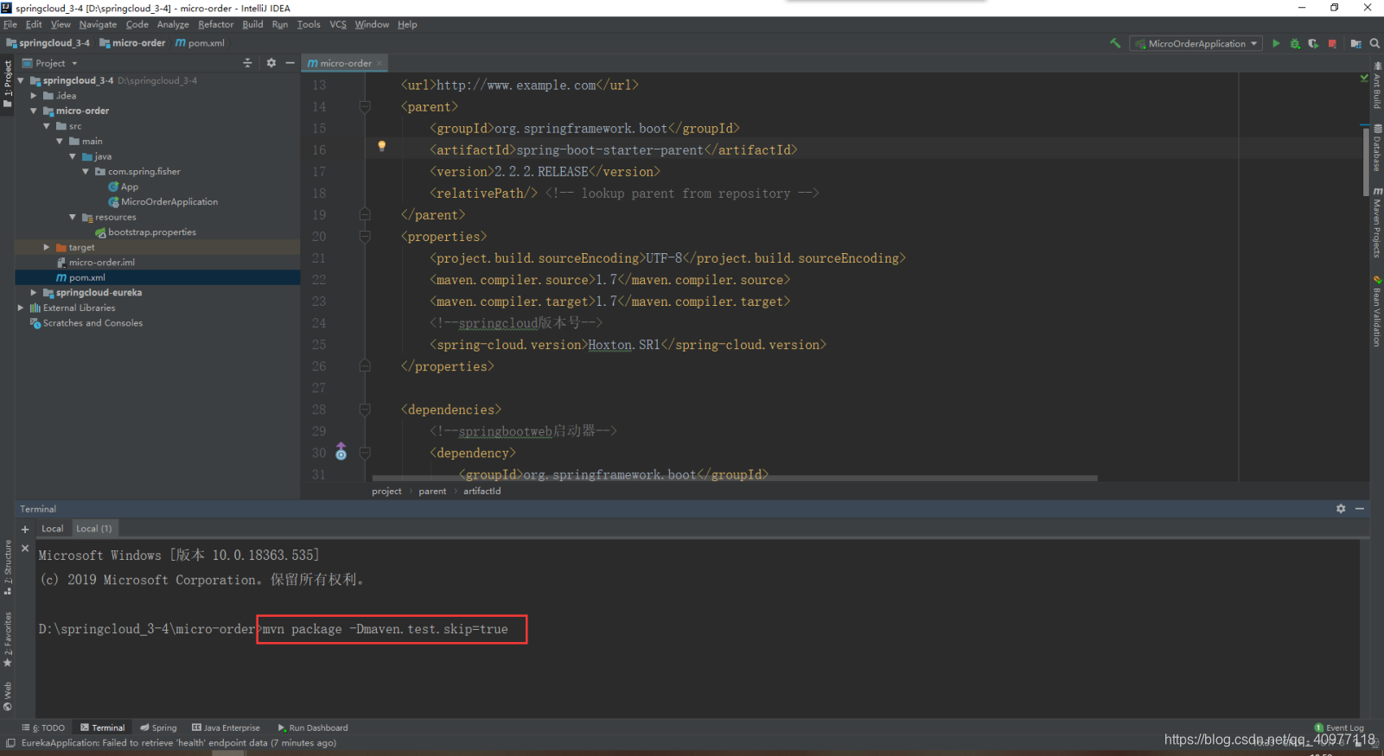Viewport: 1384px width, 756px height.
Task: Open the Database tool window
Action: pyautogui.click(x=1377, y=148)
